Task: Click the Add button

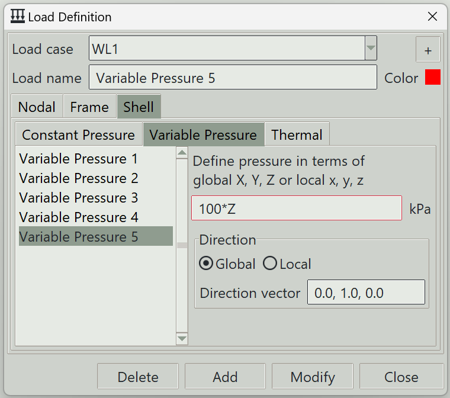Action: (225, 377)
